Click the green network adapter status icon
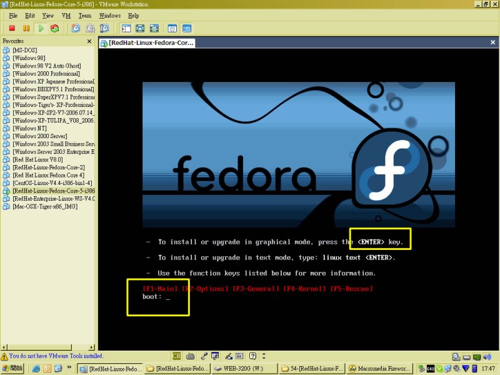The width and height of the screenshot is (500, 375). tap(477, 357)
